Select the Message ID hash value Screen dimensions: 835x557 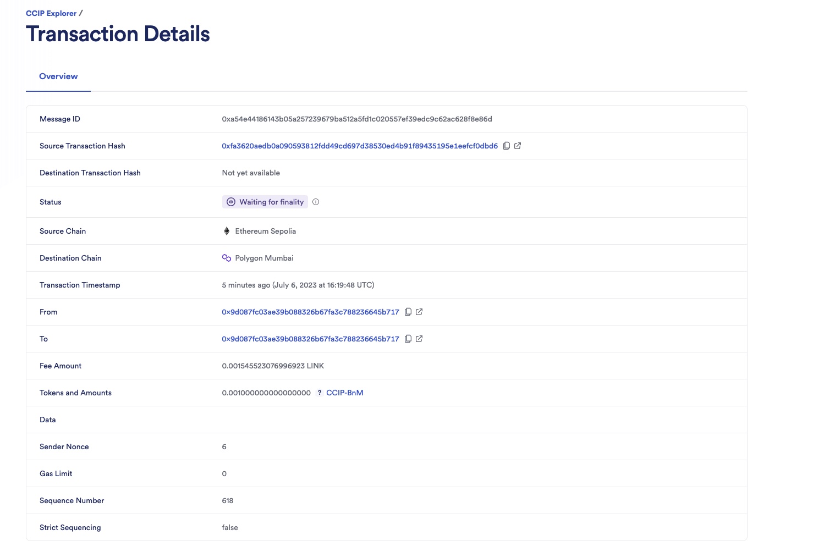[x=357, y=119]
